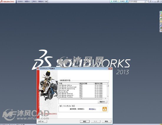Select the SolidWorks Professional row

tap(83, 87)
